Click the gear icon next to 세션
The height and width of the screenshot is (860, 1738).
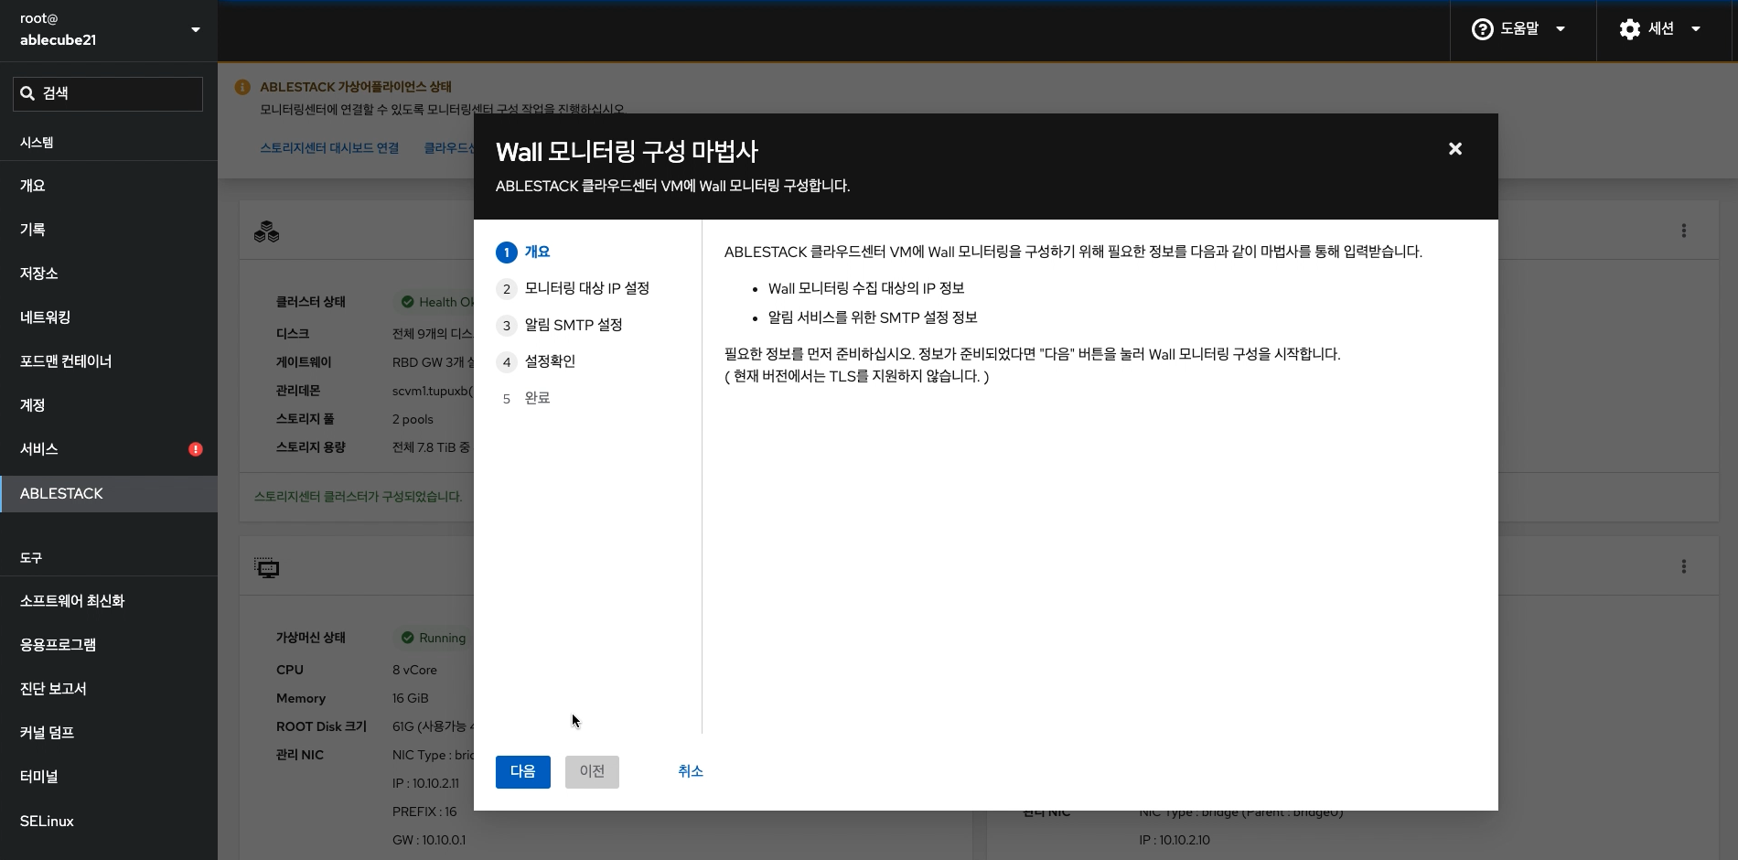click(1629, 29)
